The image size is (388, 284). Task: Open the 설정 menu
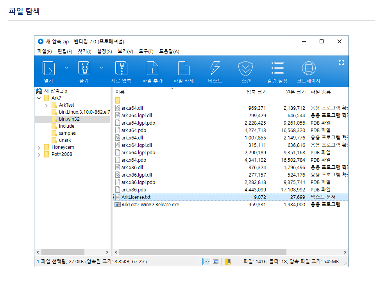(x=104, y=51)
